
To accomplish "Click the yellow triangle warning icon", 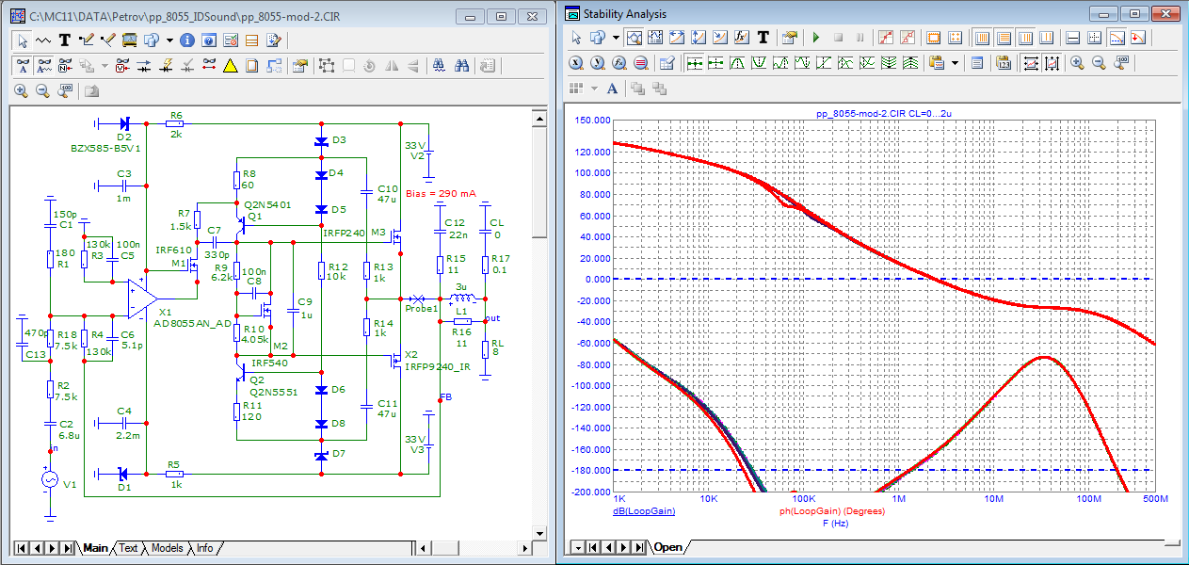I will pyautogui.click(x=230, y=66).
